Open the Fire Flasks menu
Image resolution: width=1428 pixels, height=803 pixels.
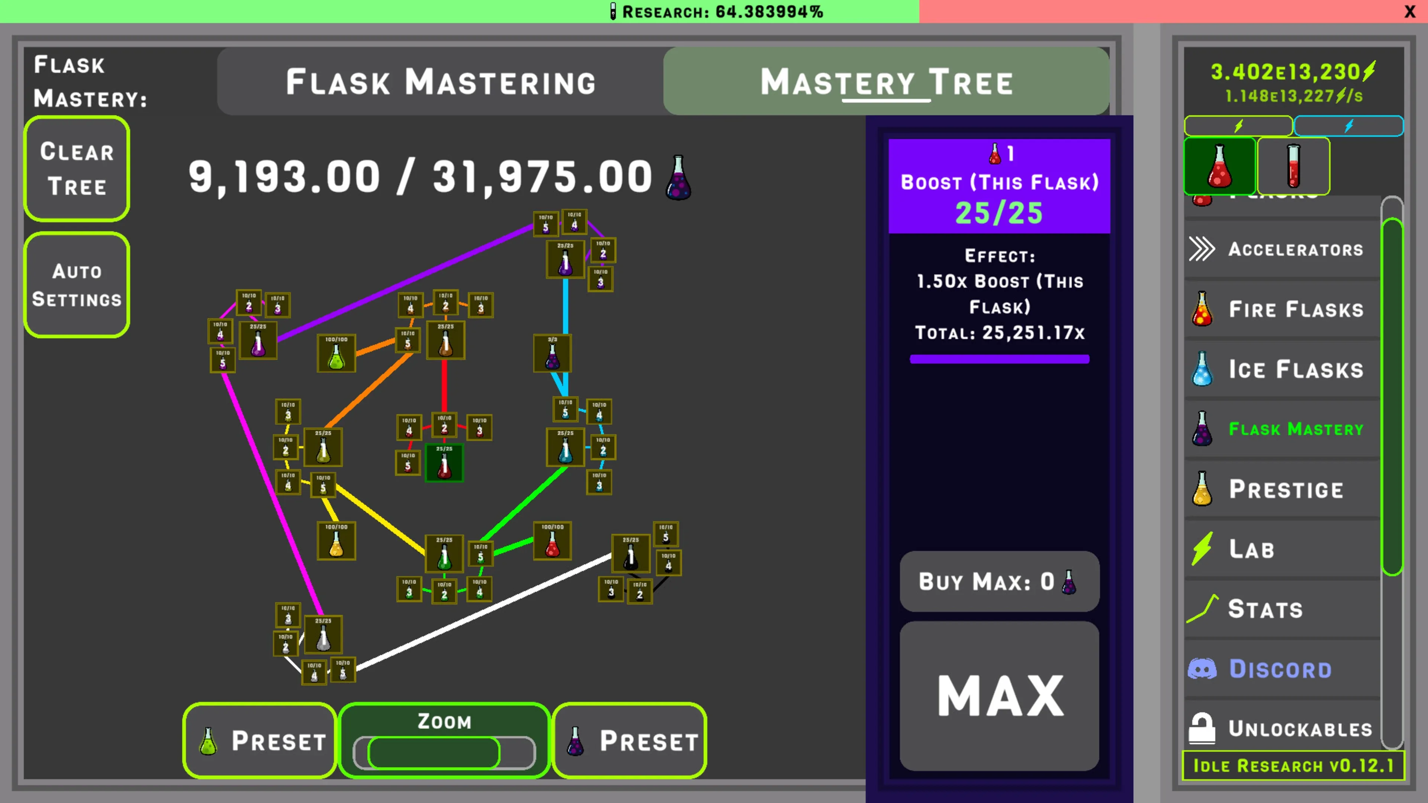click(1280, 309)
